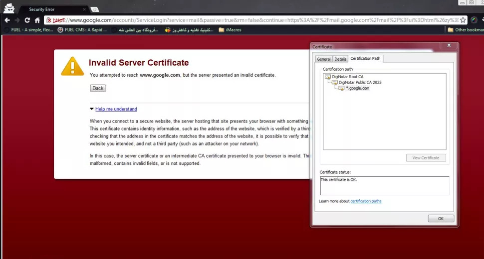Click the View Certificate button
484x259 pixels.
426,158
